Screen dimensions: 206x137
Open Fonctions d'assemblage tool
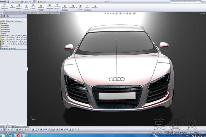(x=49, y=7)
